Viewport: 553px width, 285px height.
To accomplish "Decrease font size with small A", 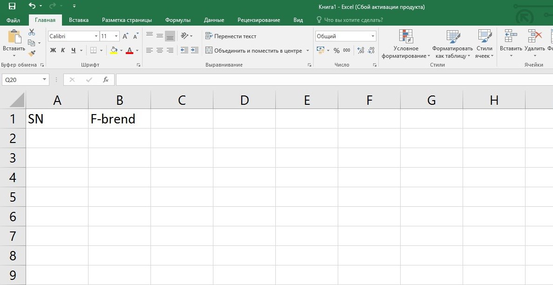I will (136, 36).
